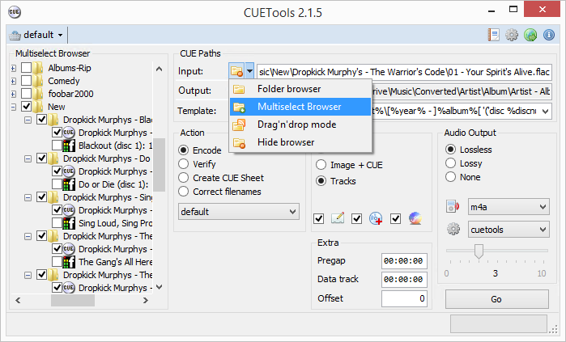
Task: Click the Input path text field
Action: pos(404,72)
